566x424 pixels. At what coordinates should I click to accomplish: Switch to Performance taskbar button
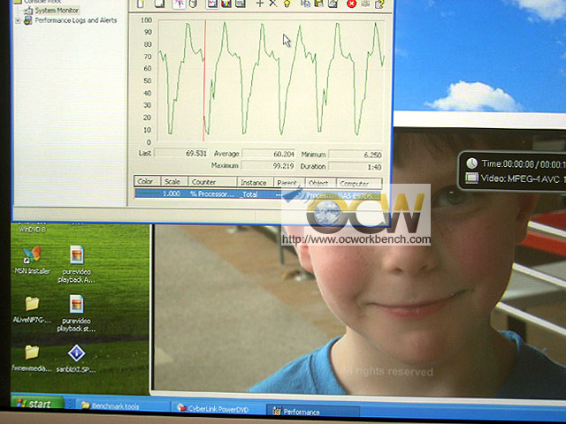click(x=312, y=412)
